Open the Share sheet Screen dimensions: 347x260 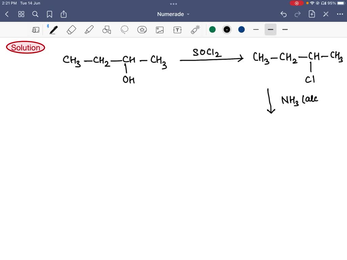[64, 14]
